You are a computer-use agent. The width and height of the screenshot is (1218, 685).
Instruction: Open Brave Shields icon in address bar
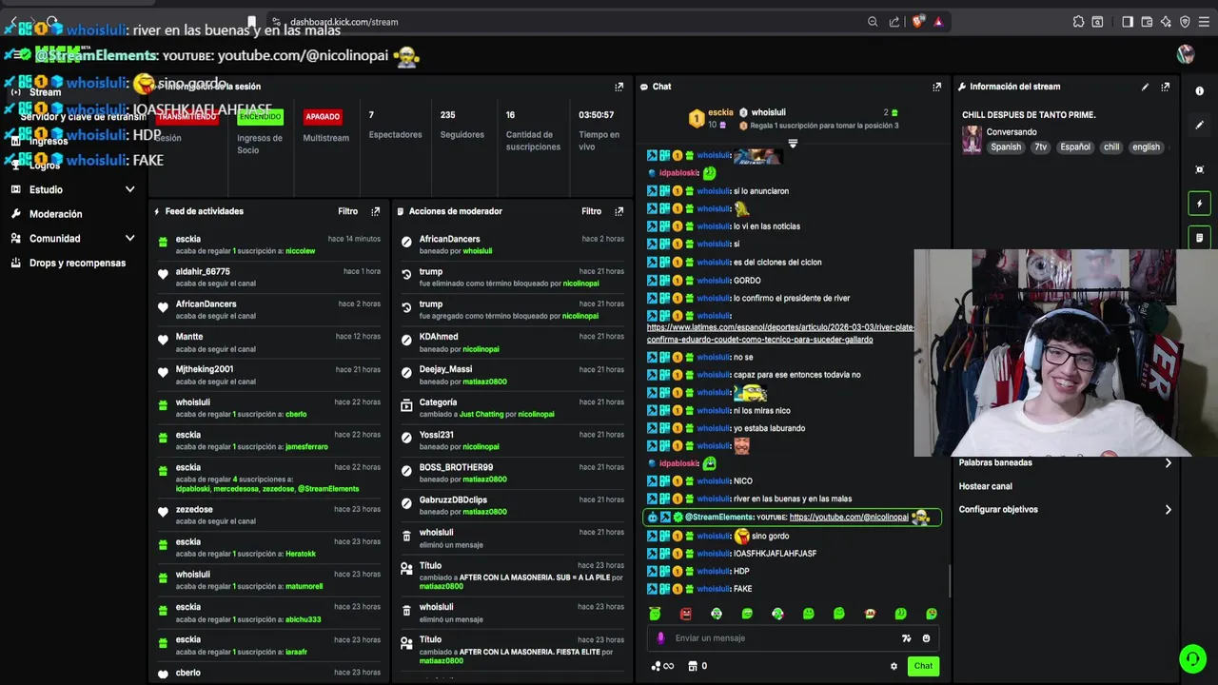point(917,22)
